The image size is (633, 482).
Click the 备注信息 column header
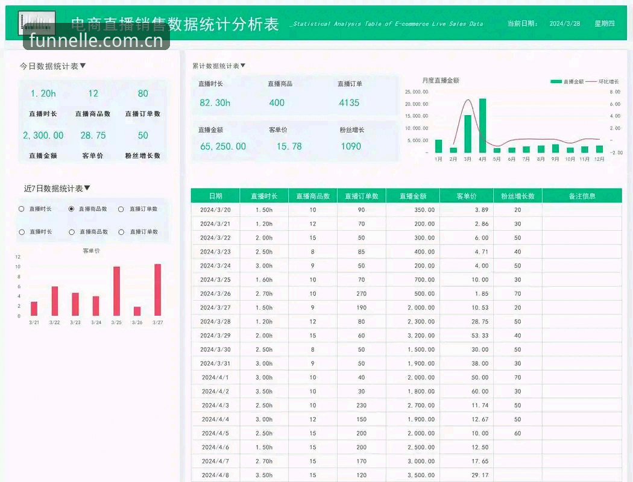582,196
